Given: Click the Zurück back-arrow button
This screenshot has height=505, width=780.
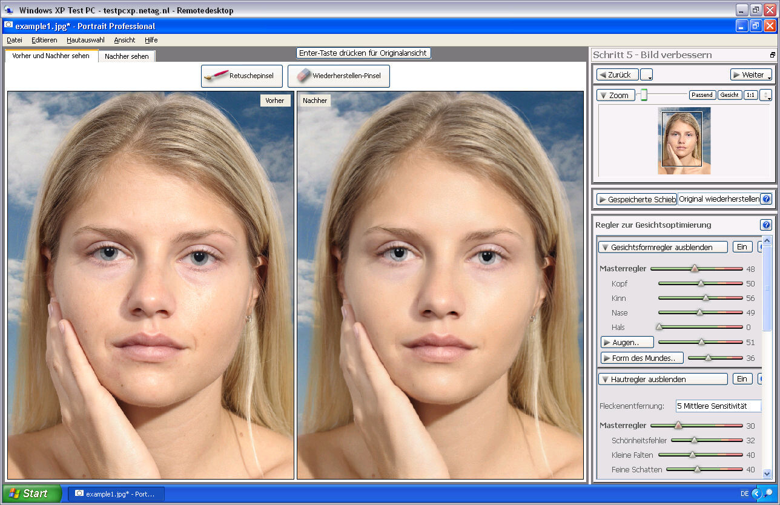Looking at the screenshot, I should [x=616, y=74].
